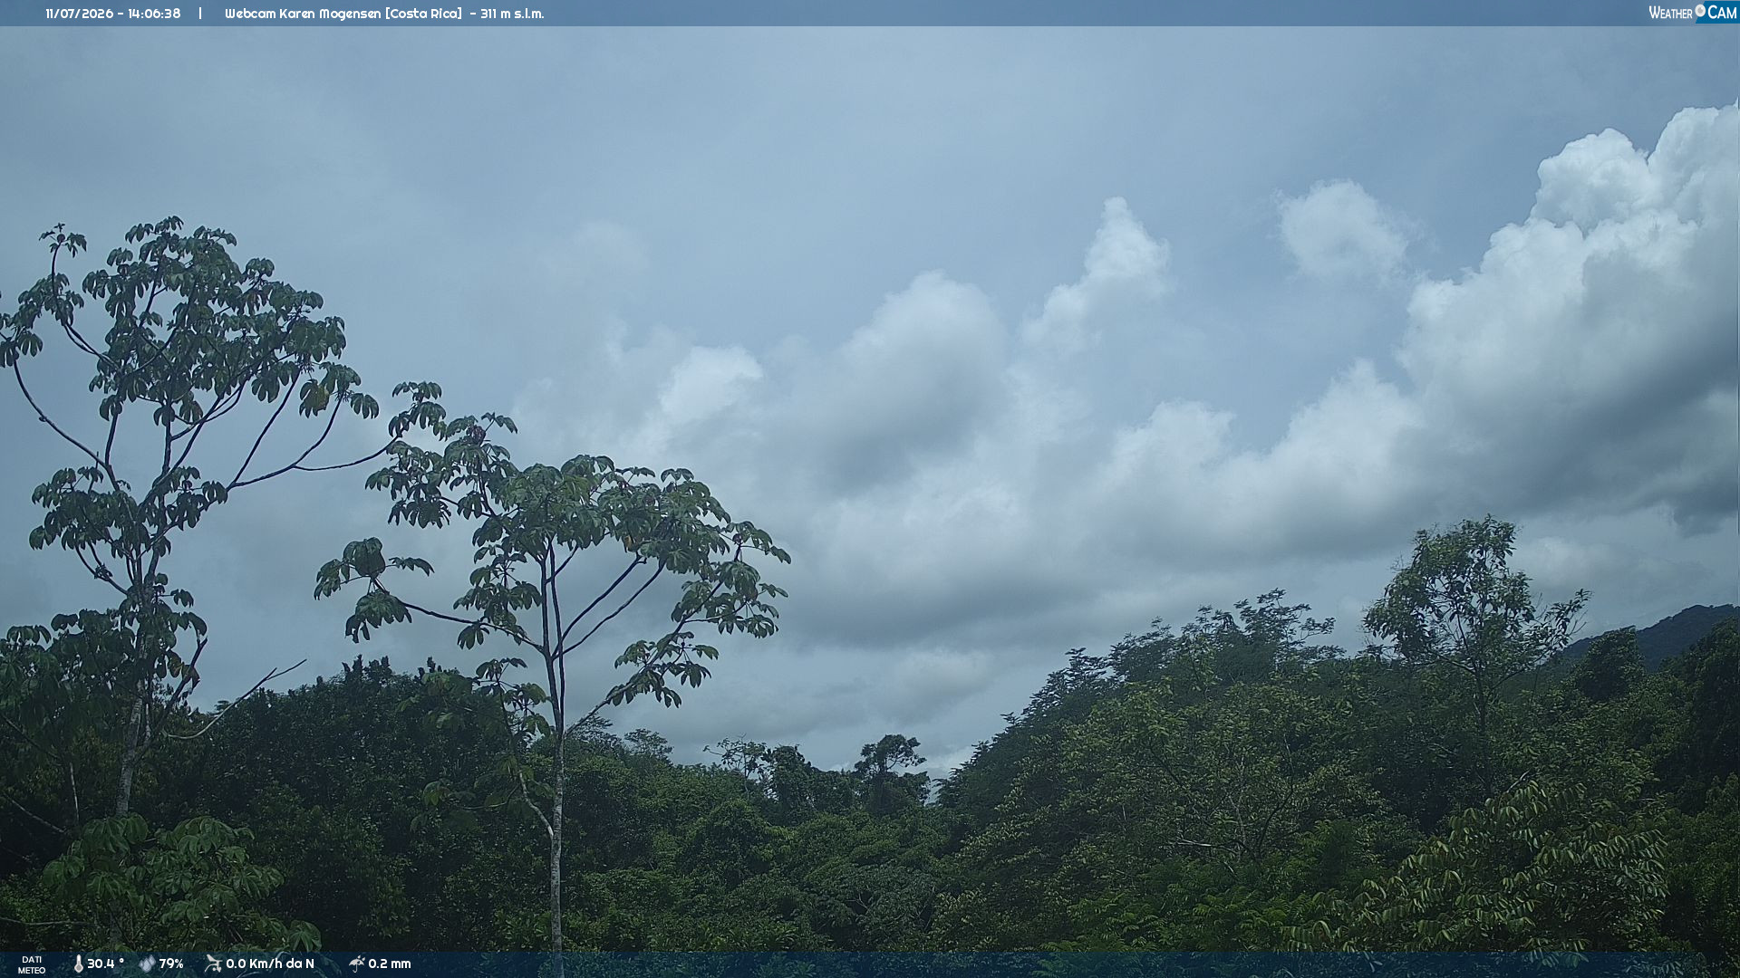Select the 0.0 Km/h da N wind reading
This screenshot has height=978, width=1740.
[270, 964]
